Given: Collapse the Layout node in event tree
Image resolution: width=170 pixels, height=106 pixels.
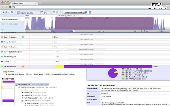Looking at the screenshot, I should 22,101.
